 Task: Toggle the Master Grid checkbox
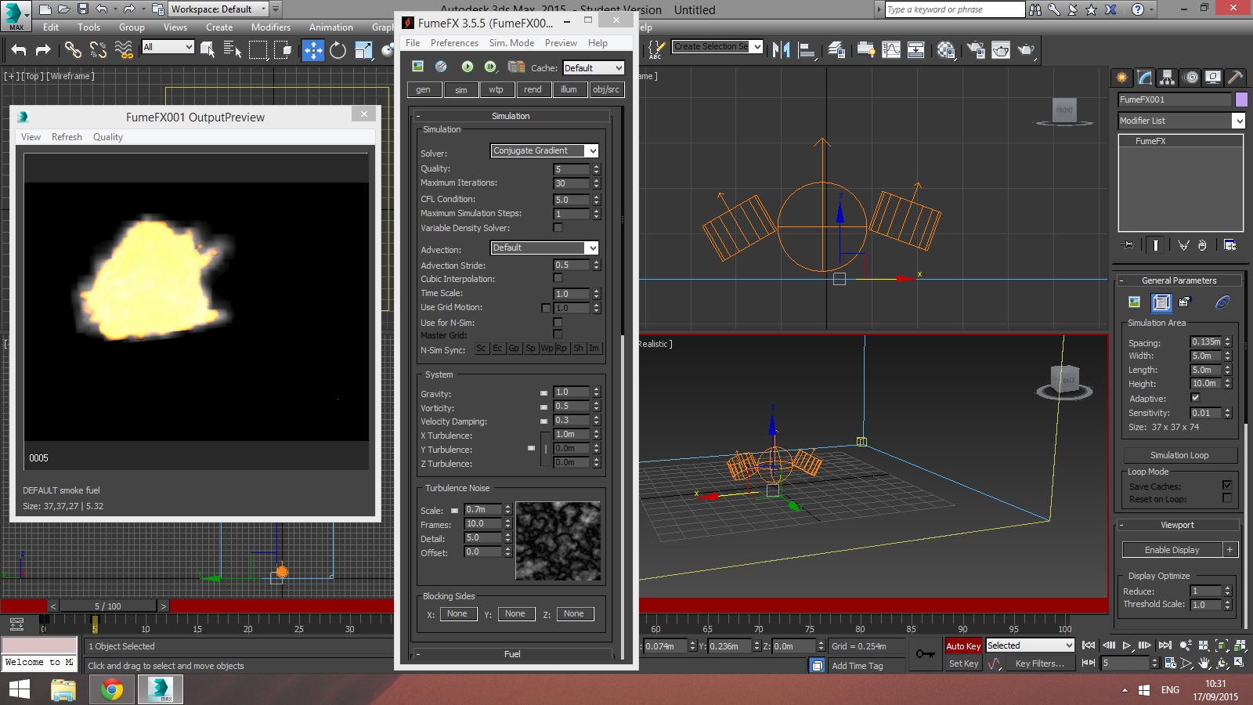point(558,334)
